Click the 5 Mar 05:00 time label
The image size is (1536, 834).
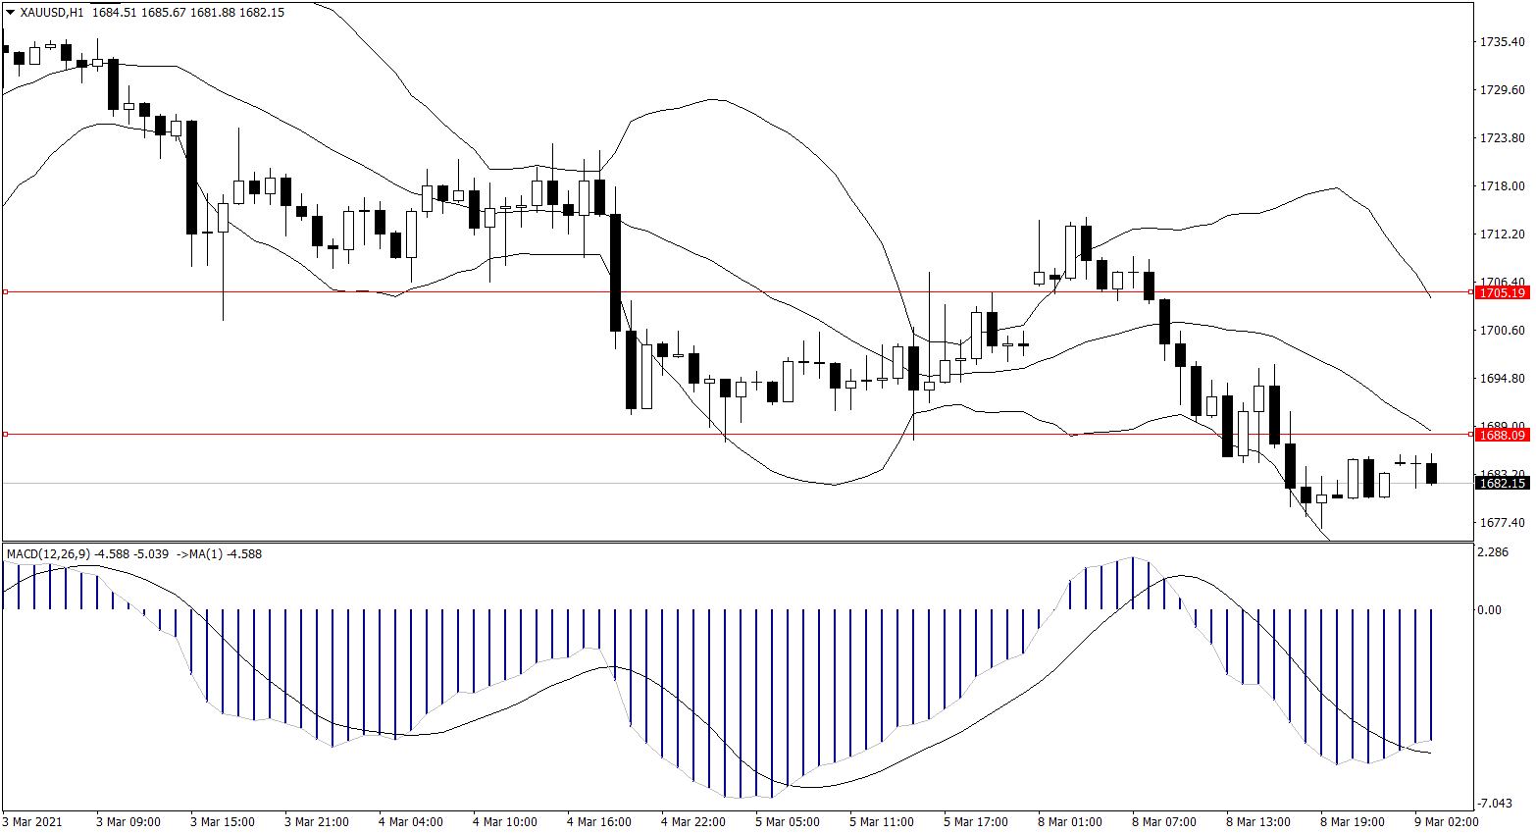788,822
